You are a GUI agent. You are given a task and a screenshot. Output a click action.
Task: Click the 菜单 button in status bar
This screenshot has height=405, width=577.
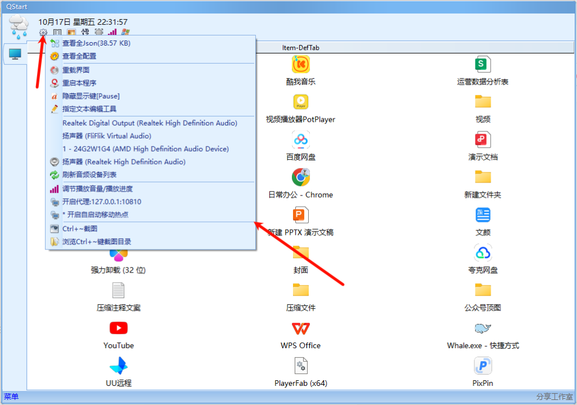coord(11,397)
